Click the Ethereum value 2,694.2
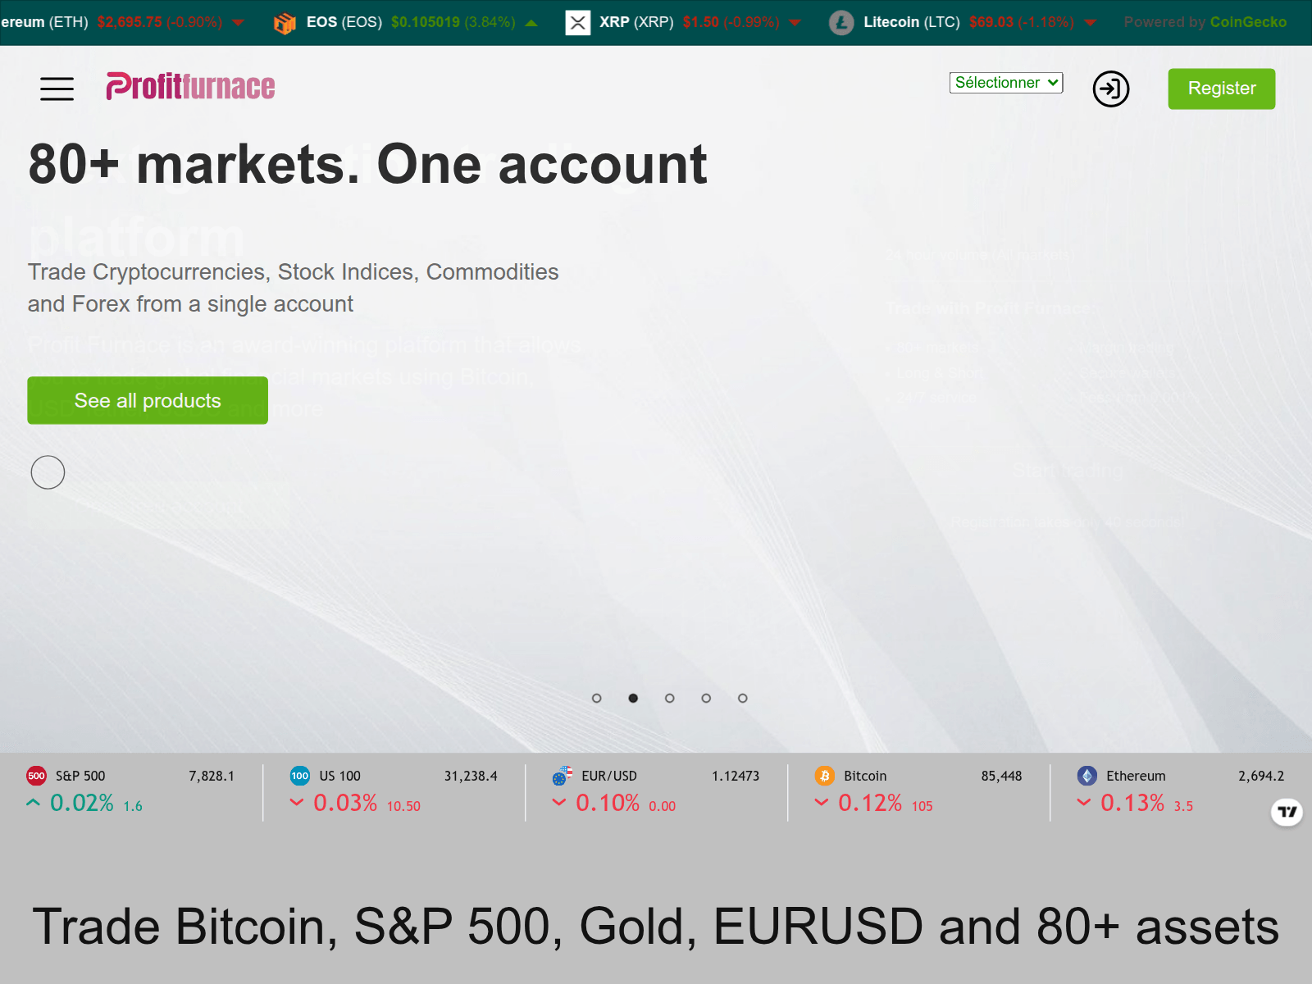 pos(1261,776)
